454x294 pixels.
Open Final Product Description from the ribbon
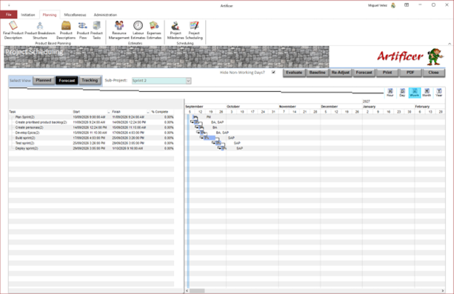pyautogui.click(x=13, y=30)
